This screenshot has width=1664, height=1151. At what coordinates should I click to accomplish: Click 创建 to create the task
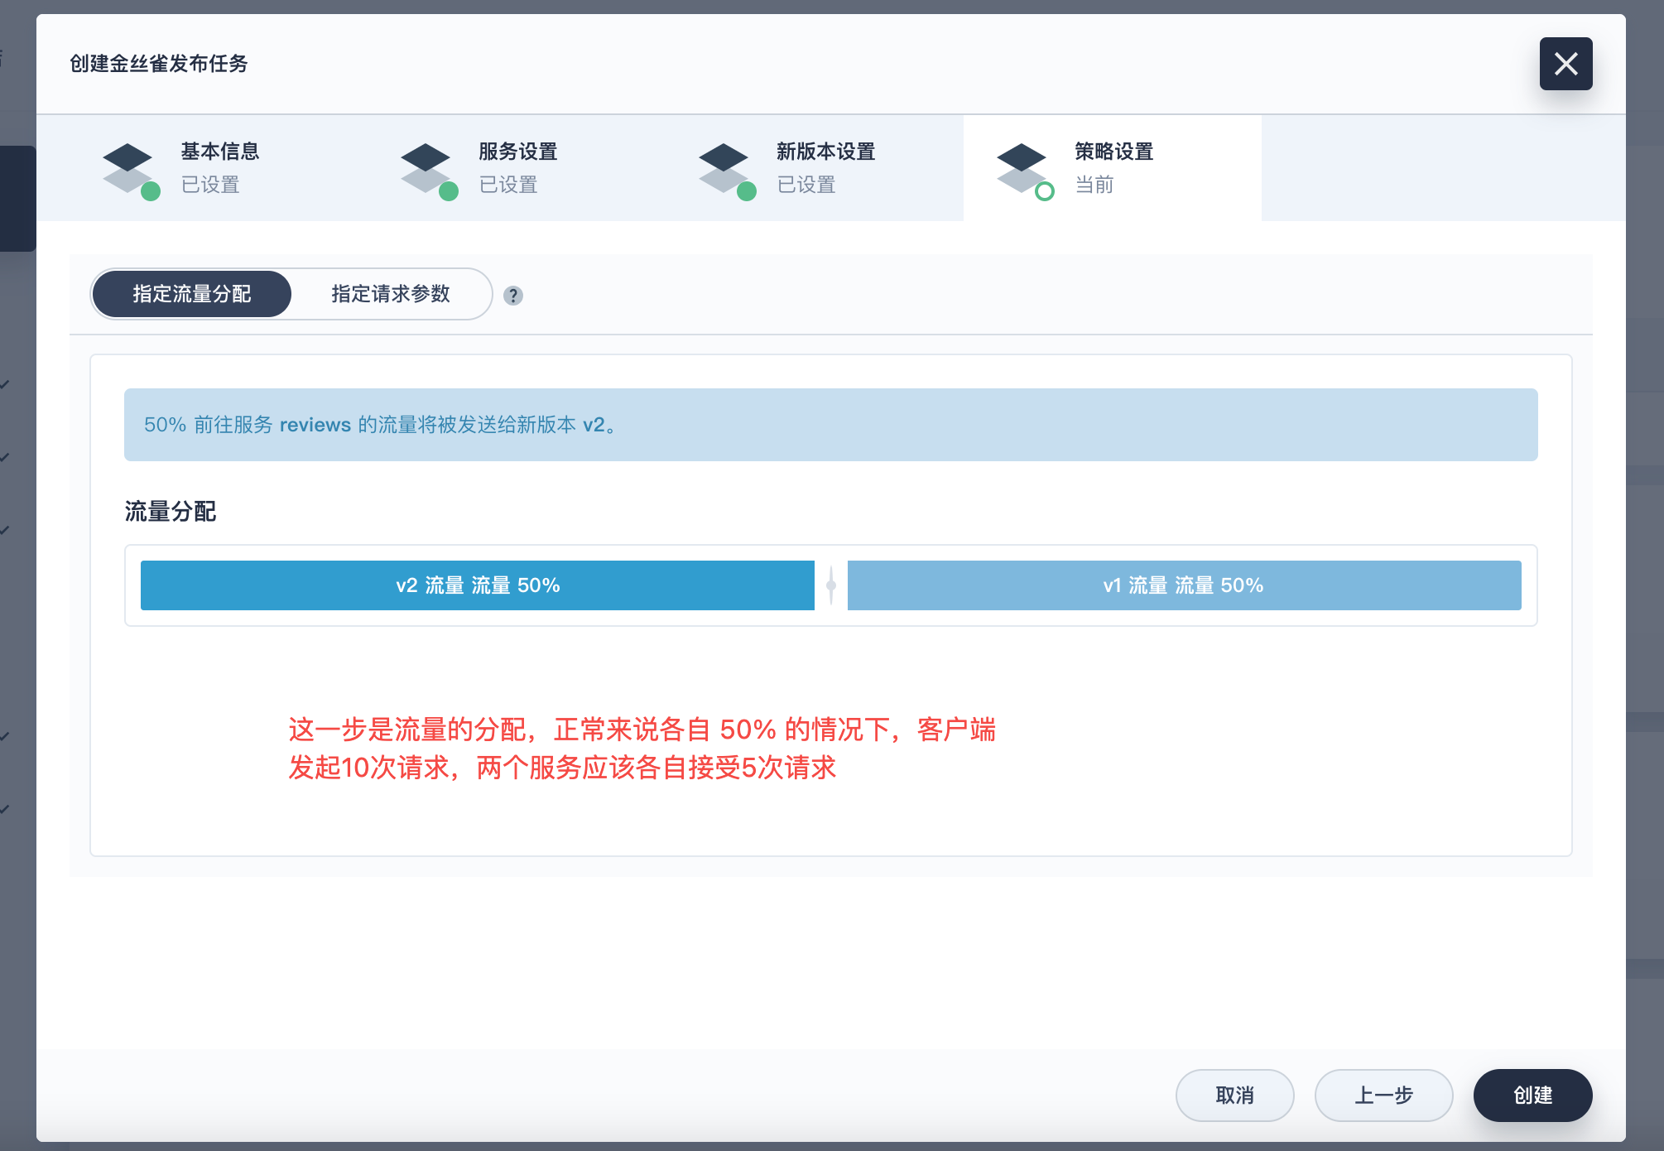click(1532, 1096)
